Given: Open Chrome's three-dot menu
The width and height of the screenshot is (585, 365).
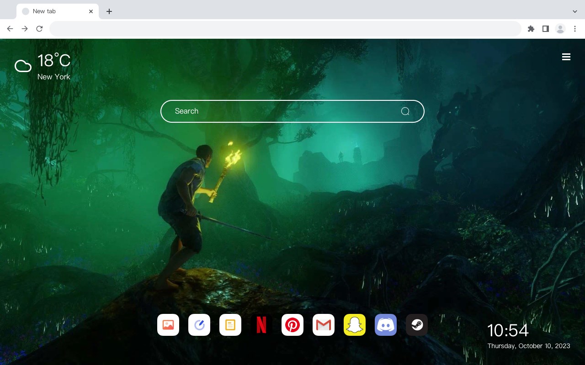Looking at the screenshot, I should click(x=575, y=29).
